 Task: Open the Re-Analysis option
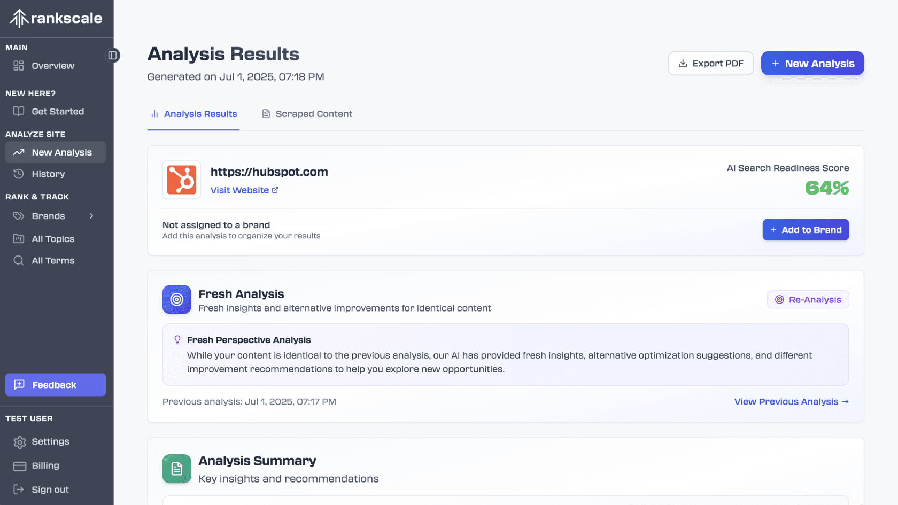click(x=807, y=299)
